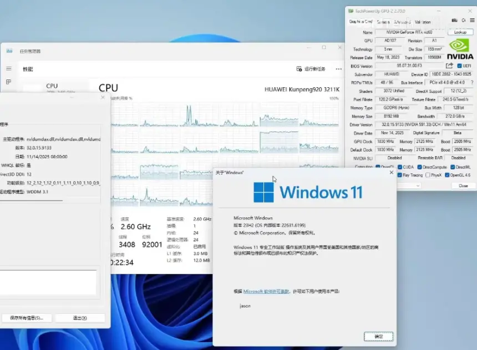Click the date 11/14/2025 08:00:00 text
Viewport: 477px width, 350px height.
click(x=47, y=157)
